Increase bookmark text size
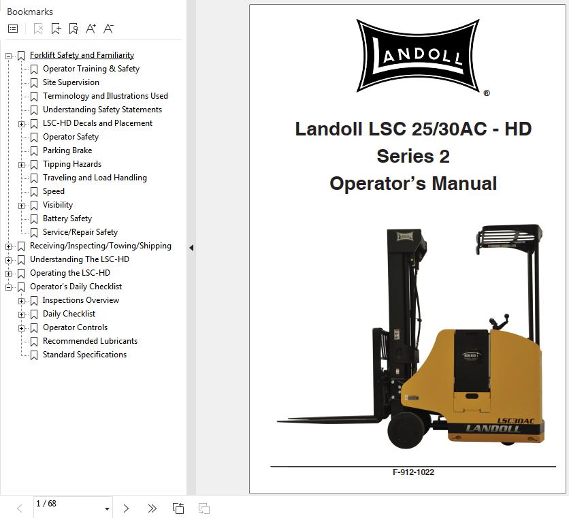 click(91, 29)
